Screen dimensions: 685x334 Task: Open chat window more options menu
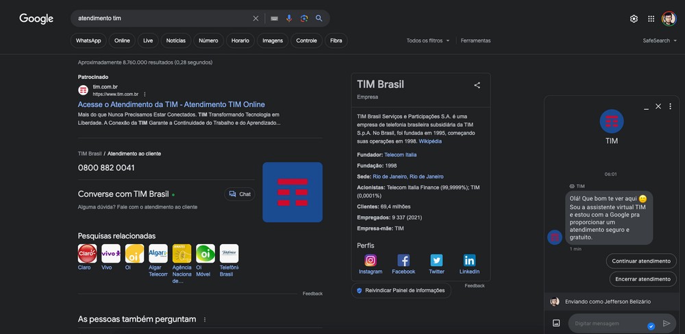[671, 106]
